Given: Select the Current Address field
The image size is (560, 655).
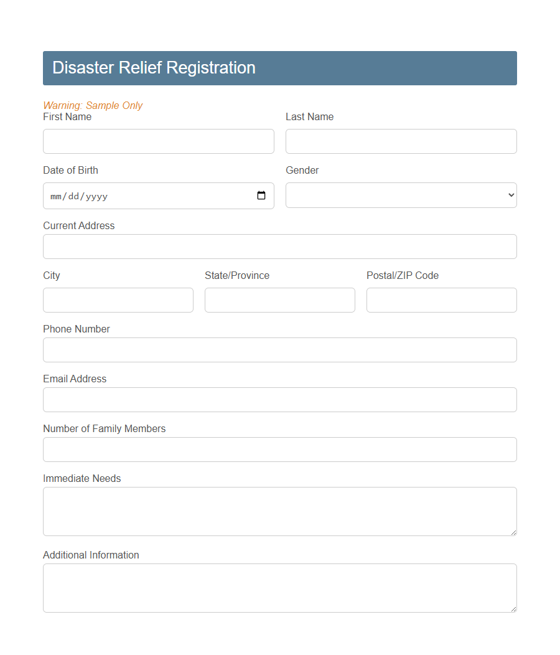Looking at the screenshot, I should (x=279, y=247).
